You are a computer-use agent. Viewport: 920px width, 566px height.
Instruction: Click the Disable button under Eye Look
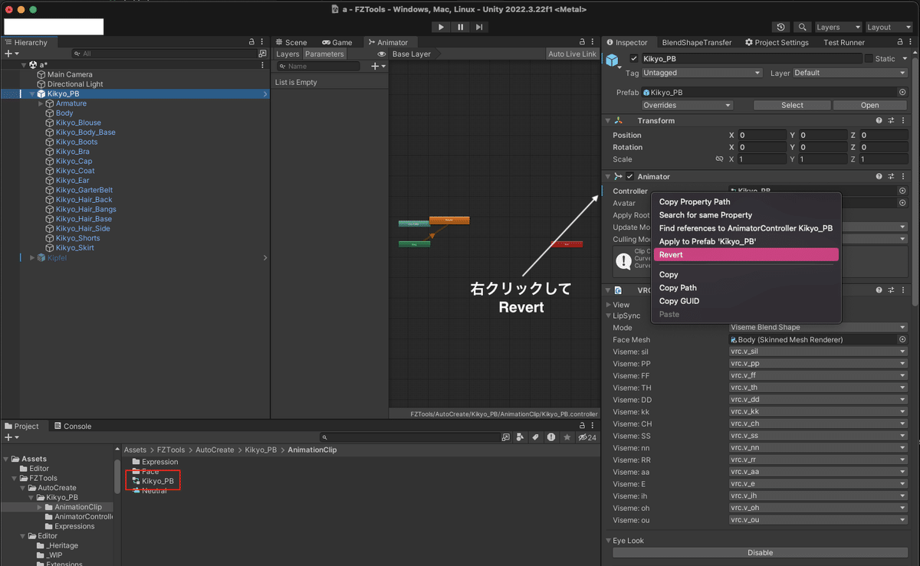(760, 552)
